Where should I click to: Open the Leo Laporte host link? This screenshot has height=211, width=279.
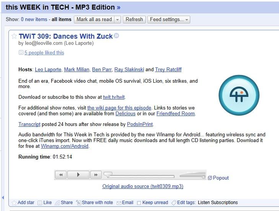coord(48,69)
